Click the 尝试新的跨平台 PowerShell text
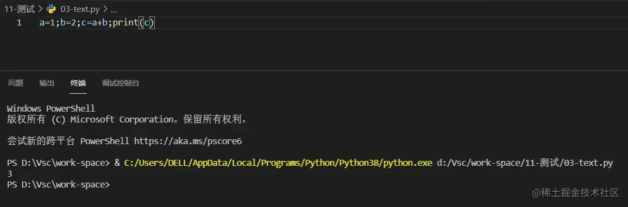This screenshot has width=628, height=207. point(68,141)
